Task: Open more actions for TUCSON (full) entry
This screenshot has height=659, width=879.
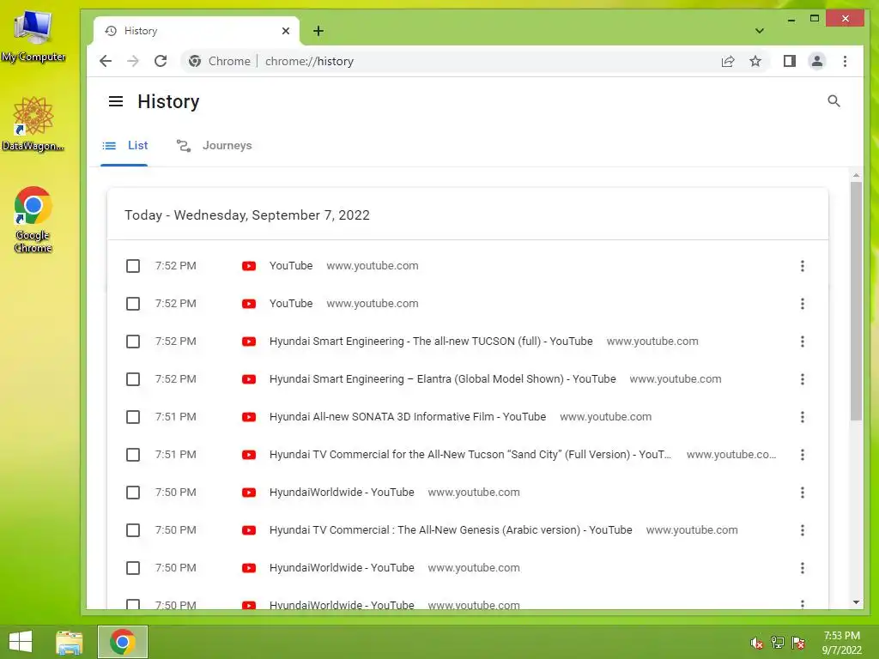Action: click(803, 342)
